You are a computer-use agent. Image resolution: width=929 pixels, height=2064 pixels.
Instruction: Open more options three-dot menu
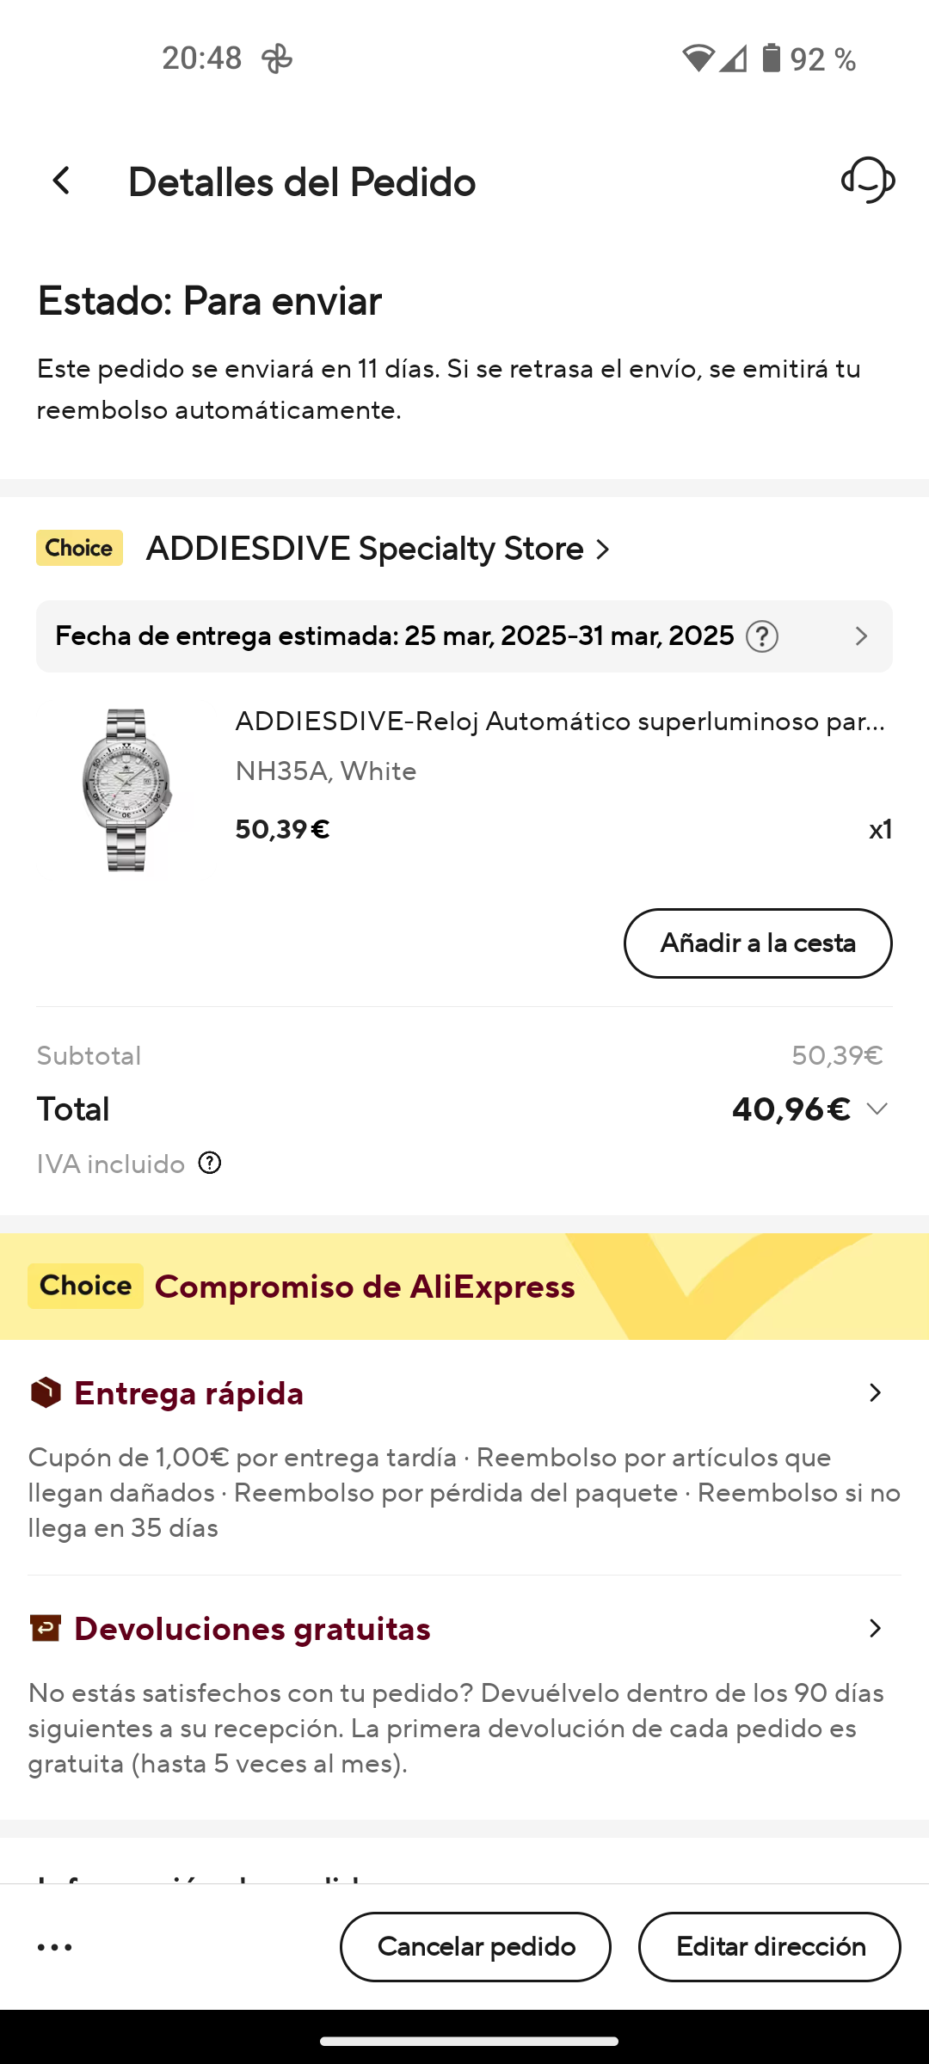[55, 1947]
